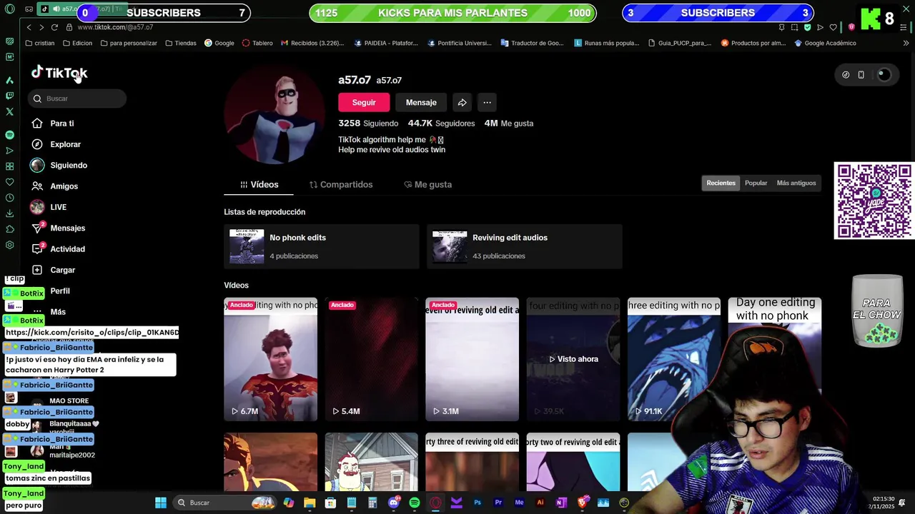The image size is (915, 514).
Task: Open the three-dots profile options menu
Action: click(x=487, y=102)
